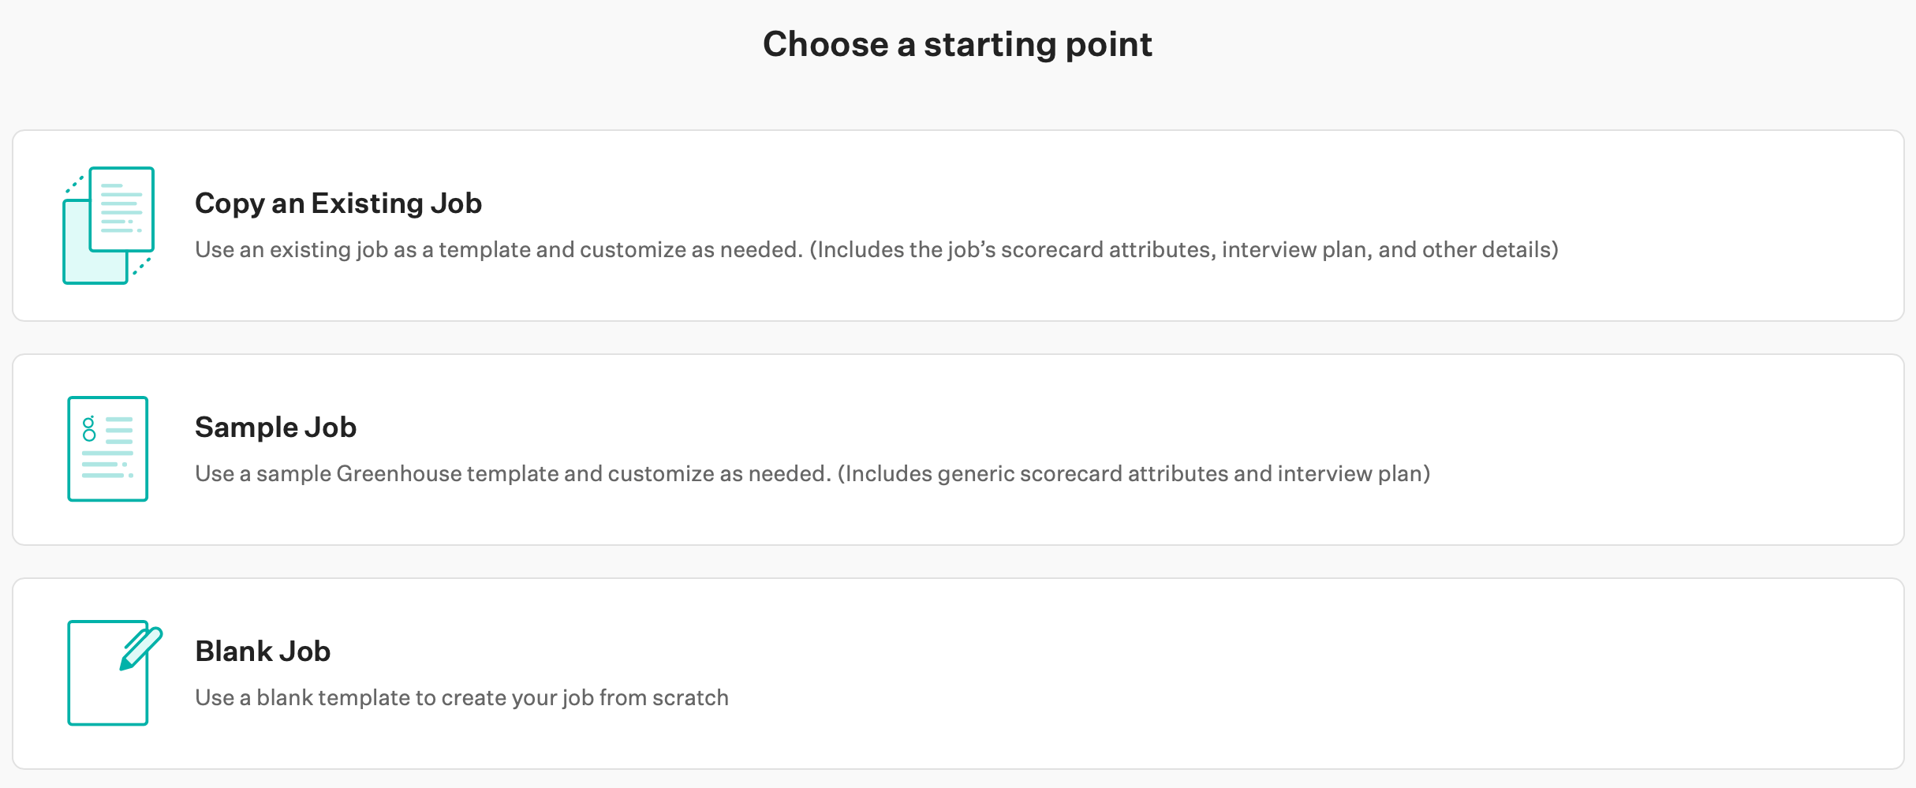Click the Copy an Existing Job heading
The image size is (1916, 788).
coord(338,203)
